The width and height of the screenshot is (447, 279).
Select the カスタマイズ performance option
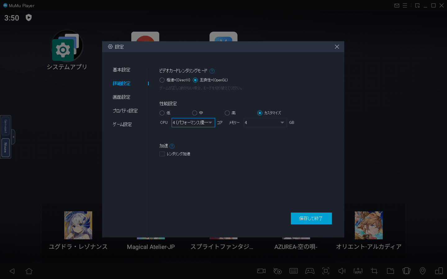269,113
